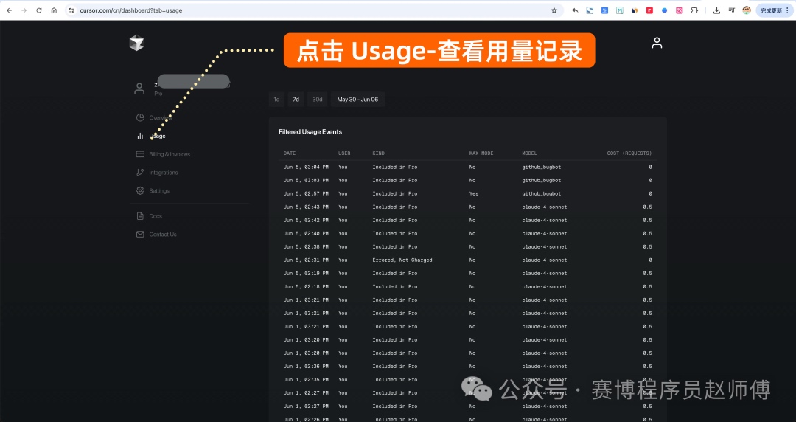Select the Jun 5, 03:04 PM date cell
The width and height of the screenshot is (796, 422).
pos(306,167)
